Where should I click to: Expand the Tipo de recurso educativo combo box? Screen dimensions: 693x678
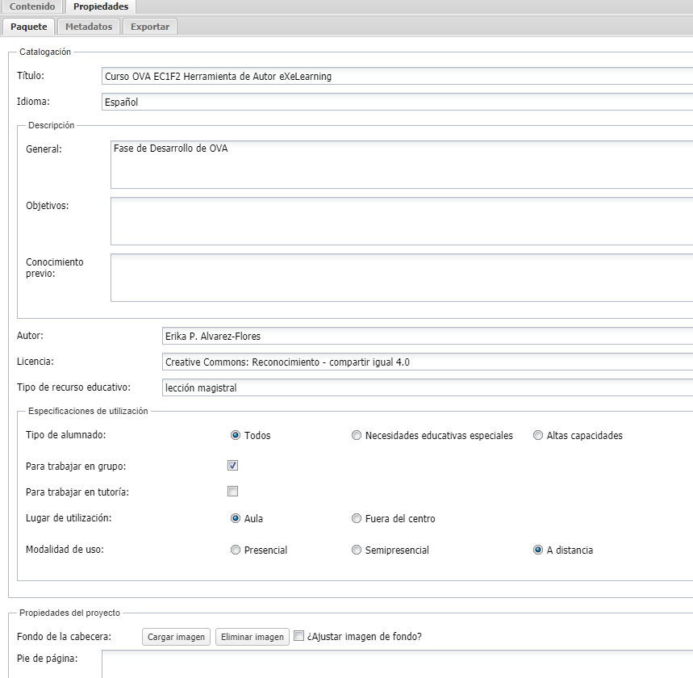coord(426,388)
